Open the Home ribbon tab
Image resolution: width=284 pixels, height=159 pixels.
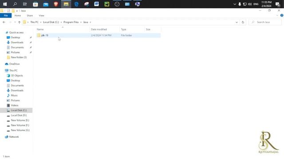point(18,15)
